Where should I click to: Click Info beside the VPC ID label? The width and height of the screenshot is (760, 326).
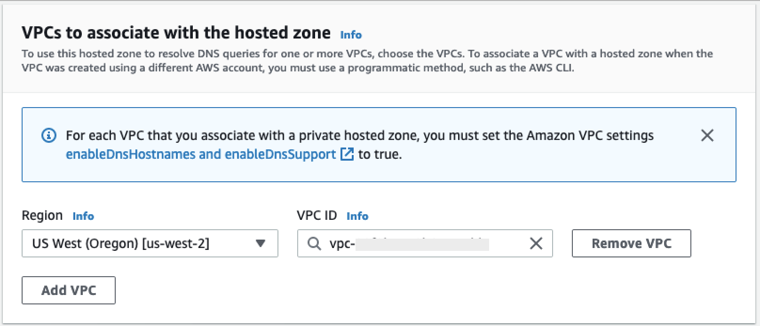click(357, 216)
